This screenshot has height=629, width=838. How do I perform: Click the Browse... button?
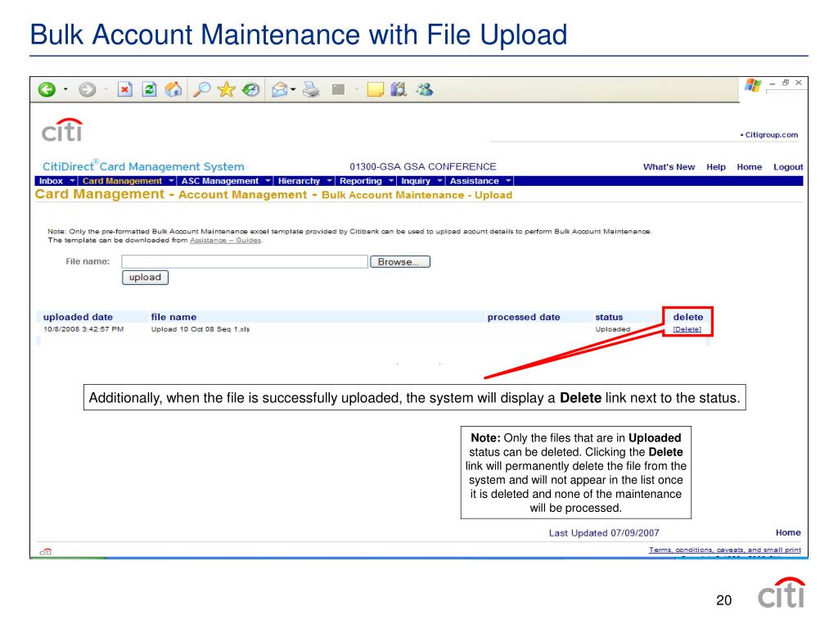400,261
